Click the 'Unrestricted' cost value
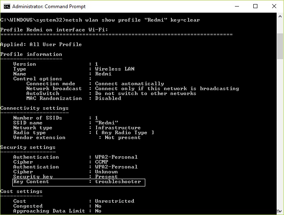The image size is (284, 215). click(x=115, y=201)
